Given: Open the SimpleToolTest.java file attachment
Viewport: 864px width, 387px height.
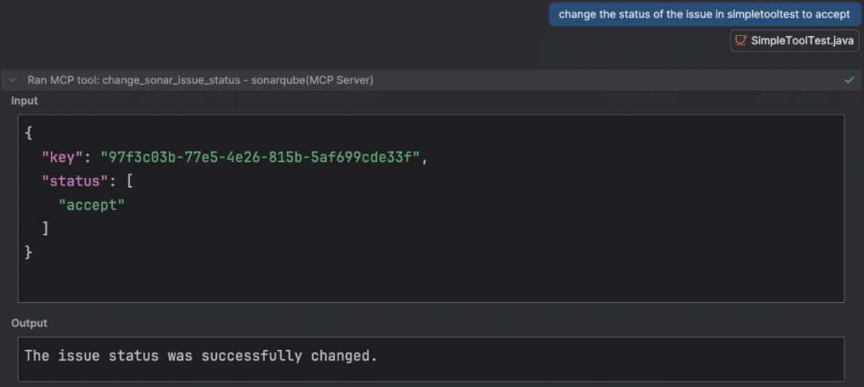Looking at the screenshot, I should coord(801,40).
